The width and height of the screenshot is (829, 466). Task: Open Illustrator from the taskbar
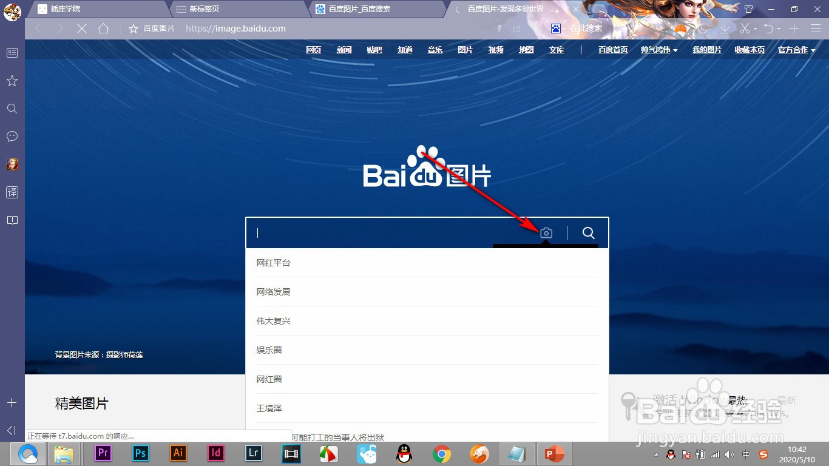coord(178,453)
